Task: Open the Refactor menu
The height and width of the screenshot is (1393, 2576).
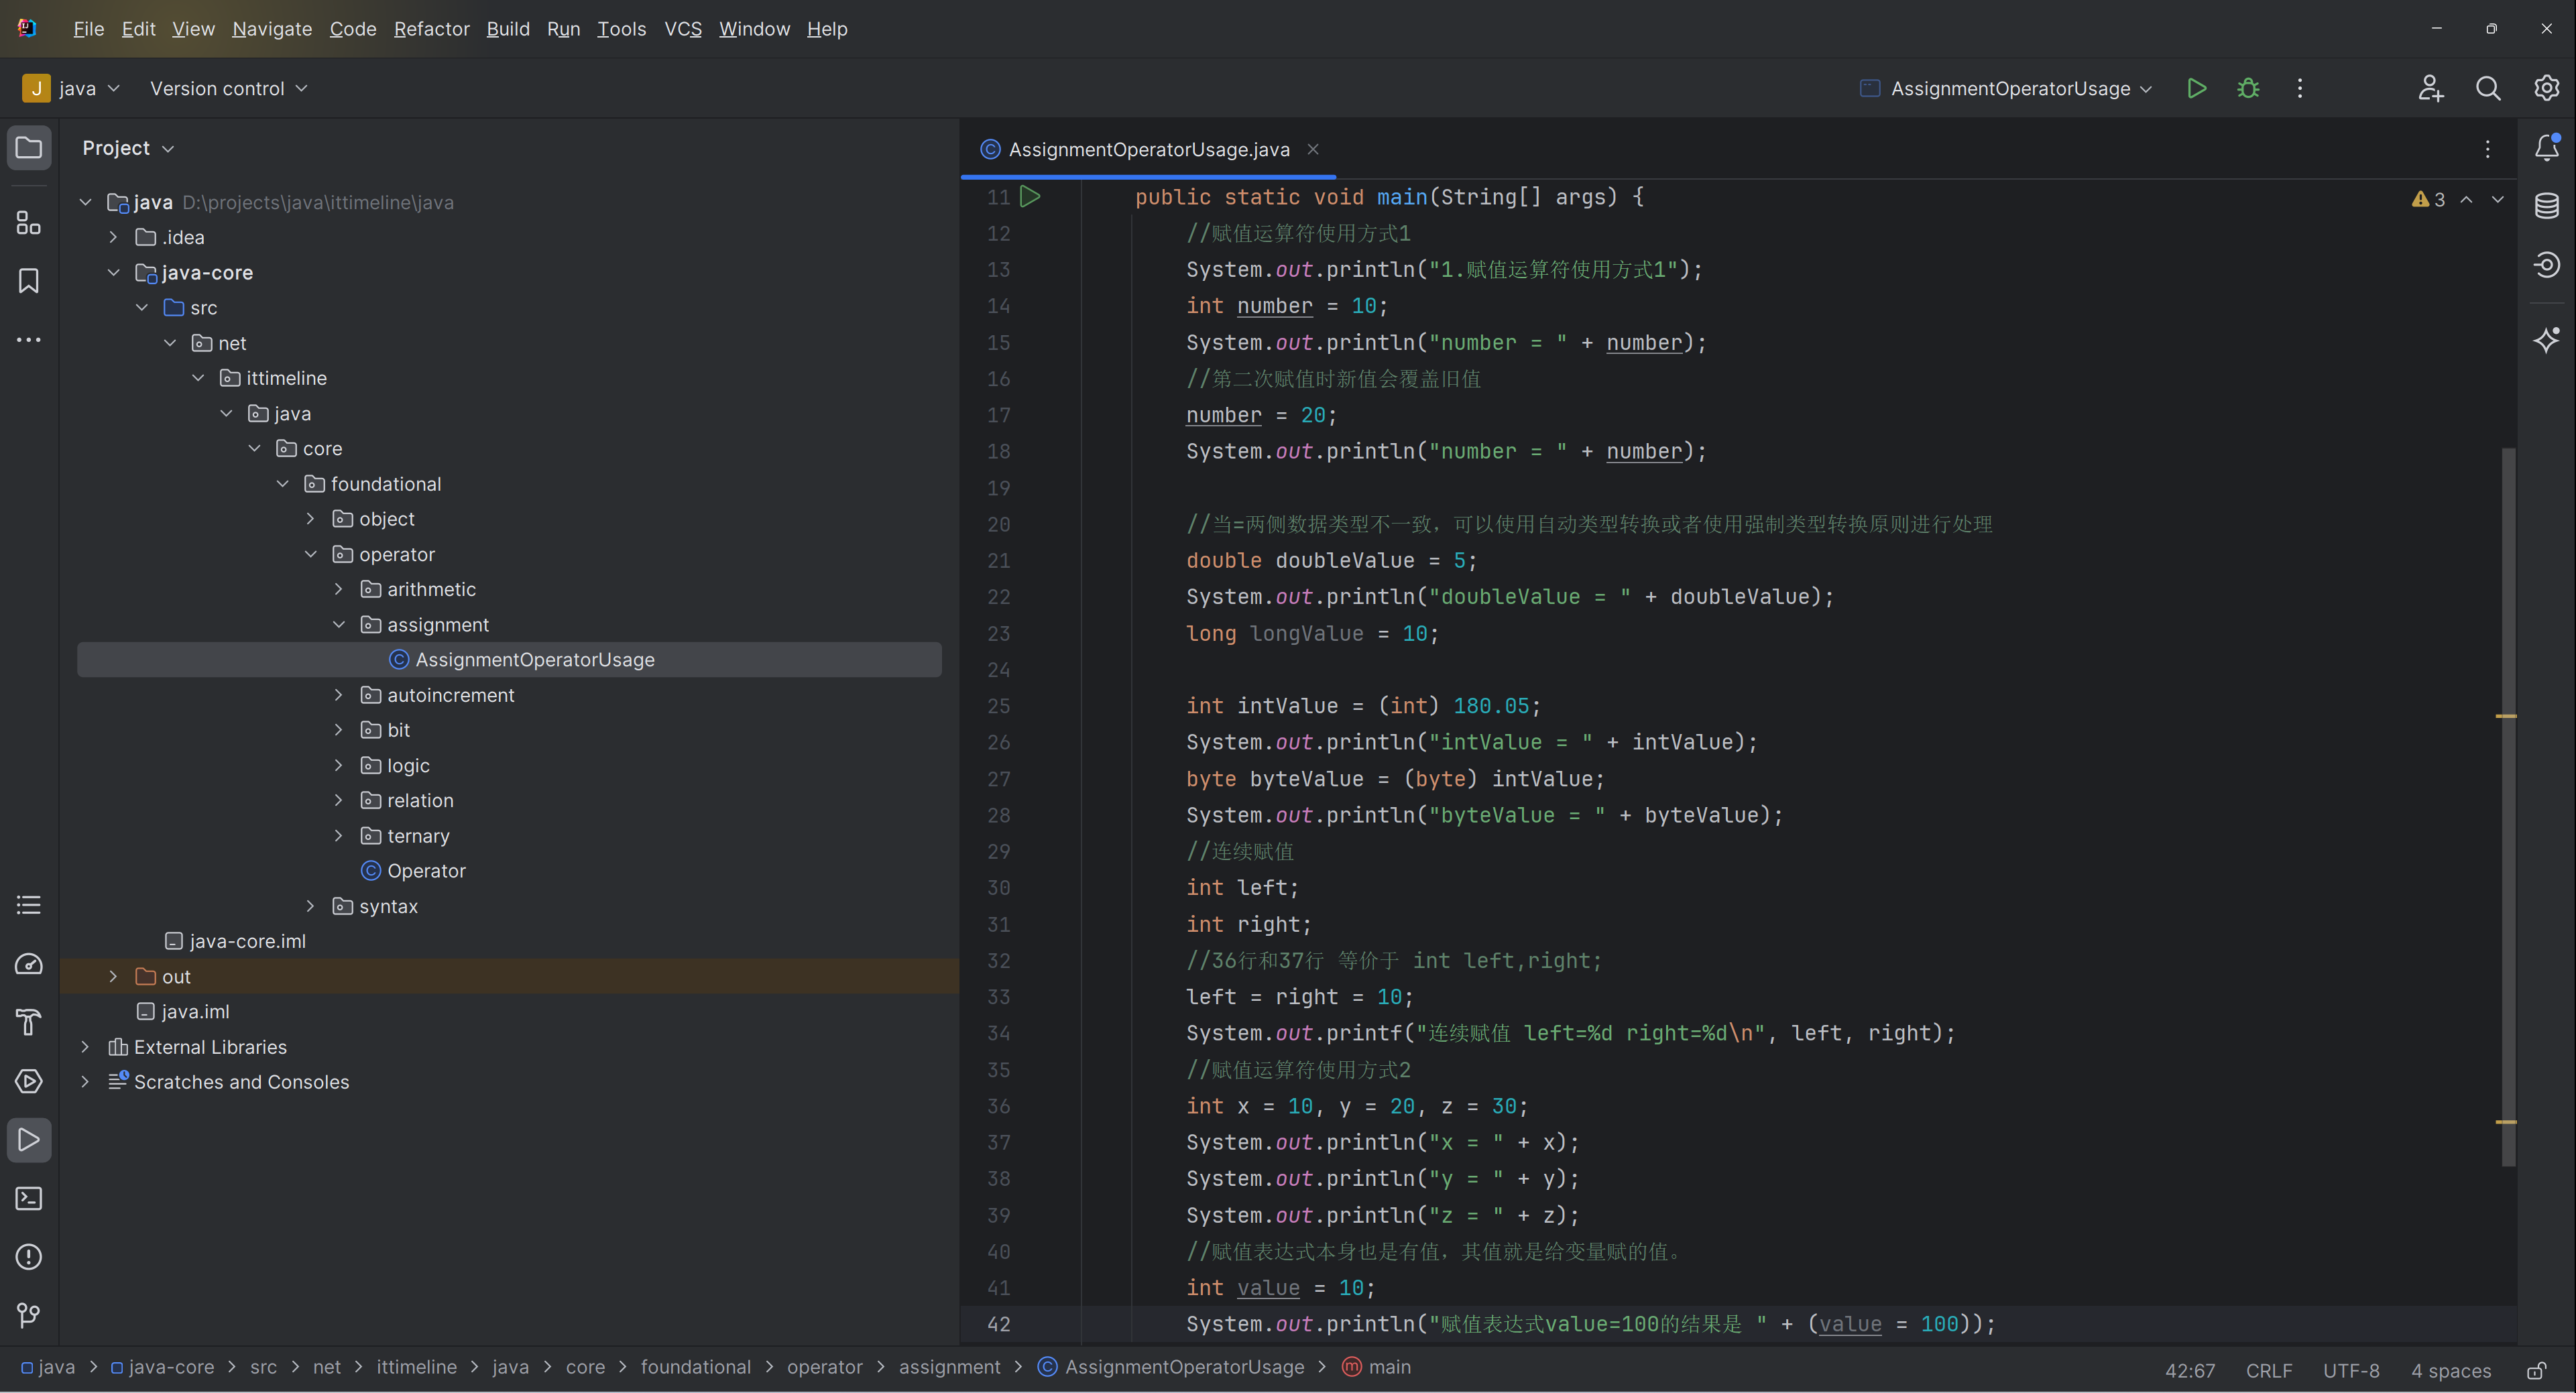Action: click(x=431, y=29)
